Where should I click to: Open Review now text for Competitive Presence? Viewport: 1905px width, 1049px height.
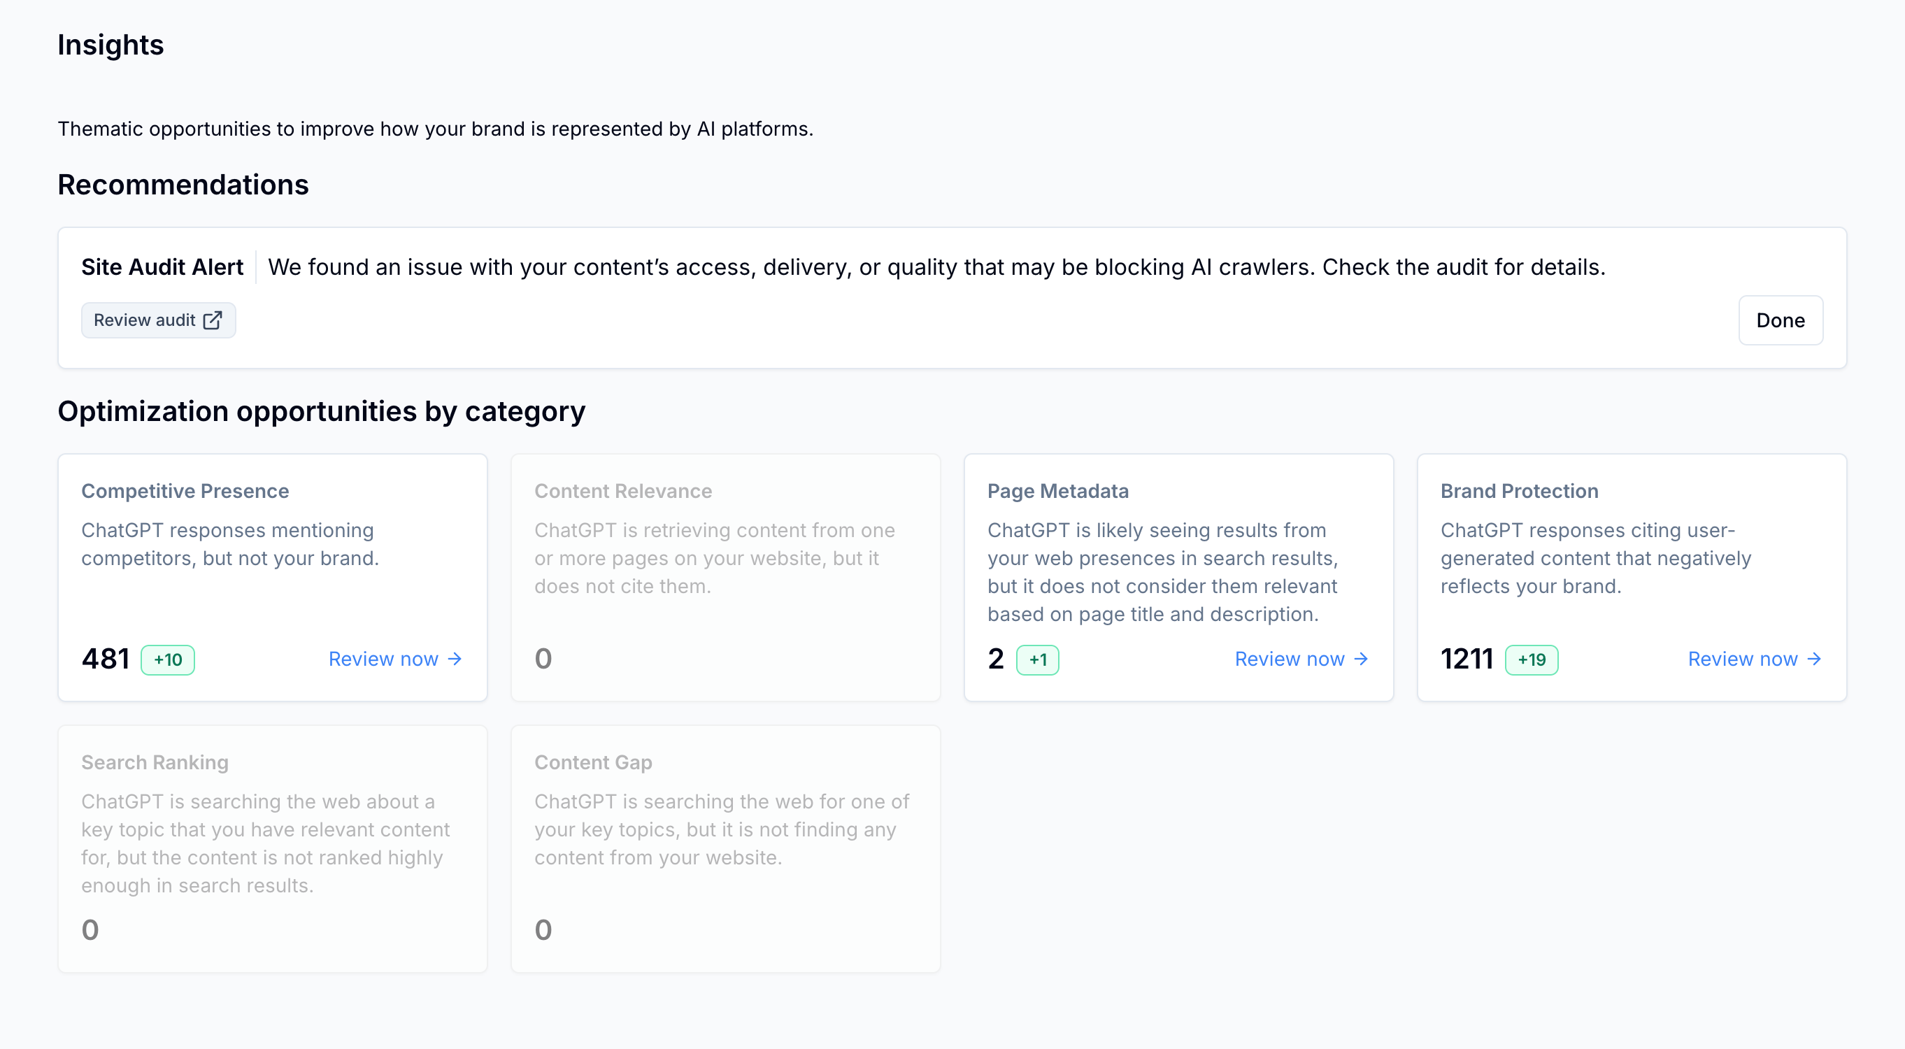[x=383, y=659]
